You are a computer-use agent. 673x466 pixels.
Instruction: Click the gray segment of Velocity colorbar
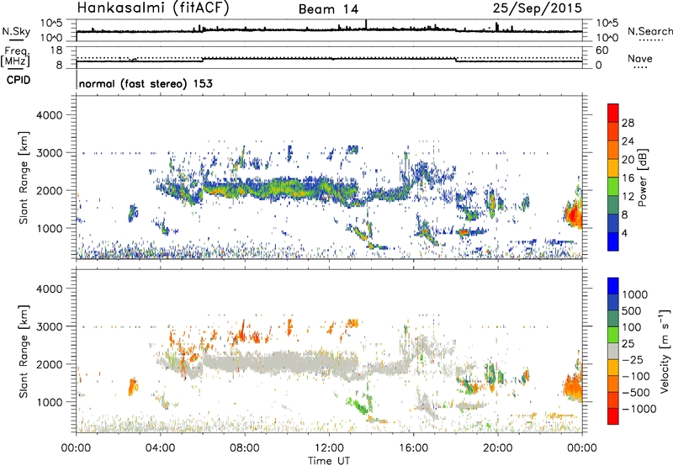point(613,352)
